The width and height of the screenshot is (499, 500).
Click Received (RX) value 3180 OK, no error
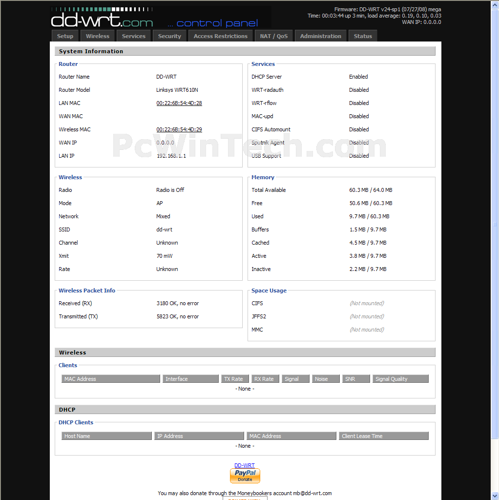point(178,303)
